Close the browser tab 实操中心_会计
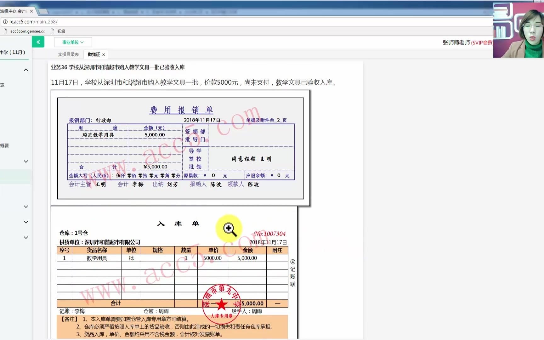 point(31,11)
